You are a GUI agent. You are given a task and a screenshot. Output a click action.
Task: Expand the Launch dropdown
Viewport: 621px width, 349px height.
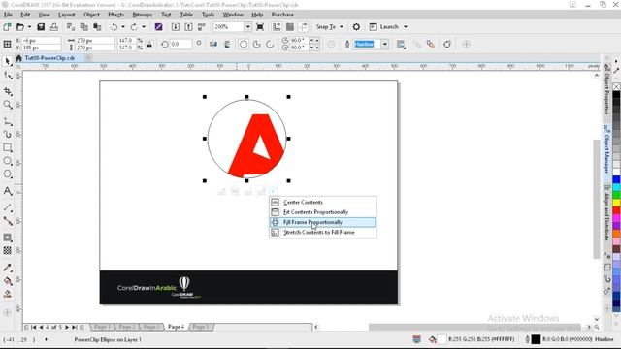[406, 27]
